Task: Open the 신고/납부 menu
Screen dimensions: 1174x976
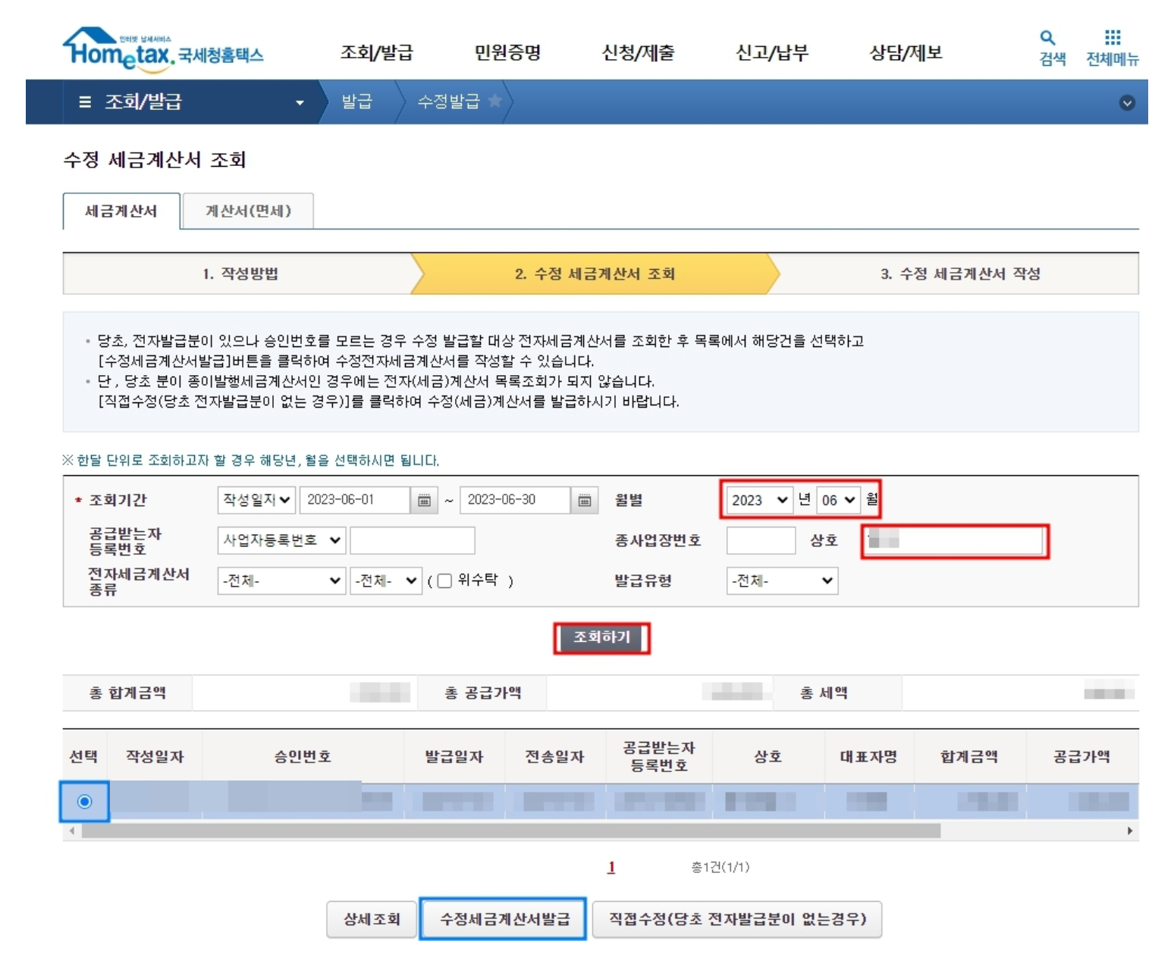Action: coord(771,52)
